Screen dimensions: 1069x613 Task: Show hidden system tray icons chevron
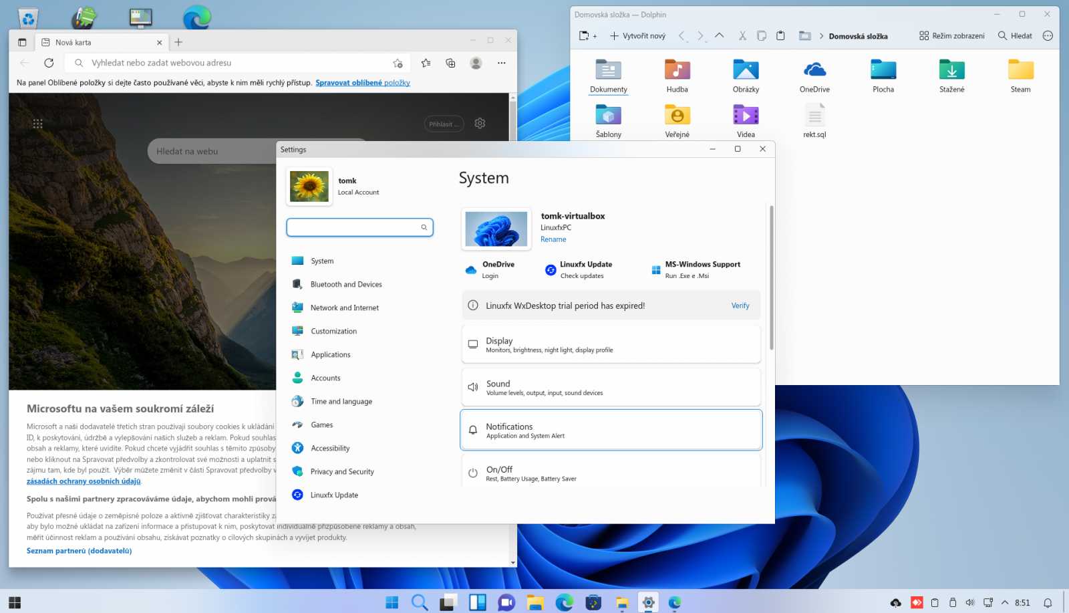[1005, 602]
